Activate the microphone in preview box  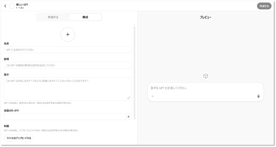[258, 96]
